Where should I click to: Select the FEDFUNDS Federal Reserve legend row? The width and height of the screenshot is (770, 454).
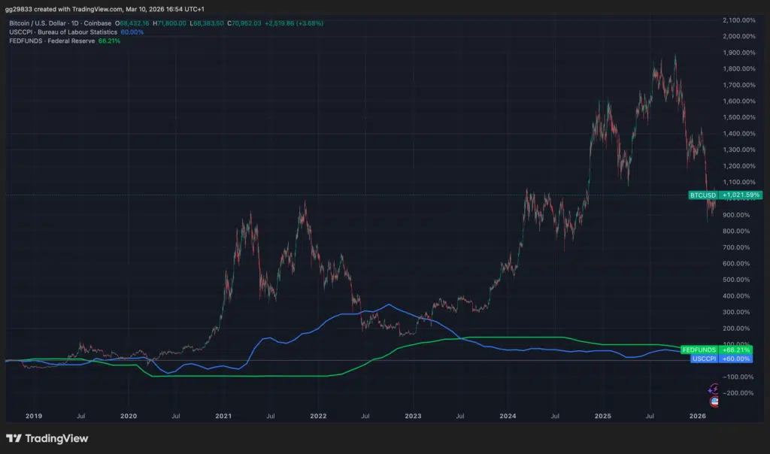tap(53, 42)
